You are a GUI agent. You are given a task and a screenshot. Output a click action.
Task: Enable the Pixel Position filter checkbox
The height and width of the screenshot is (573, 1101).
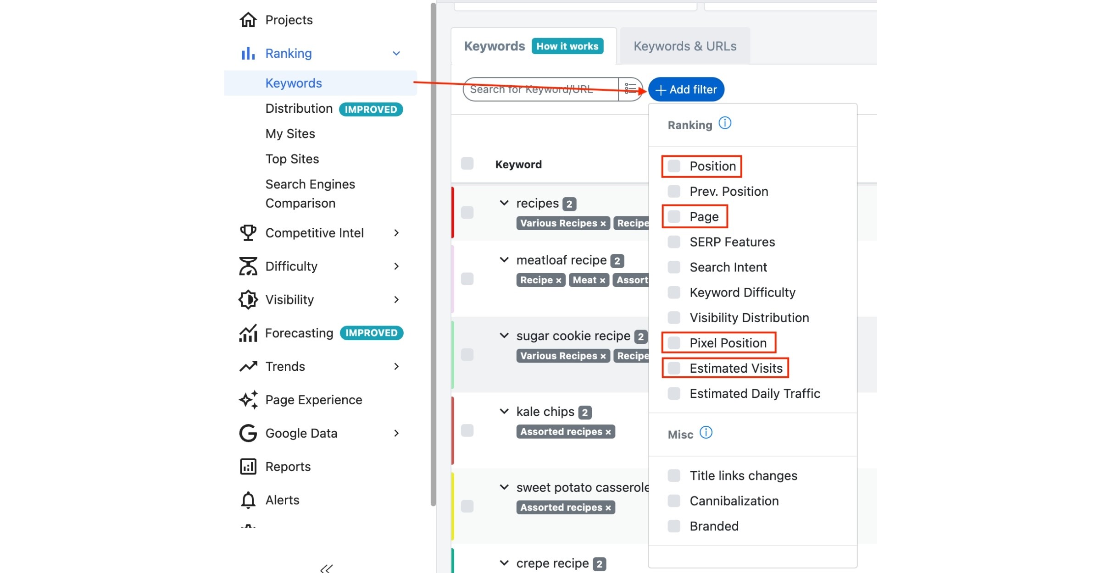[x=674, y=342]
